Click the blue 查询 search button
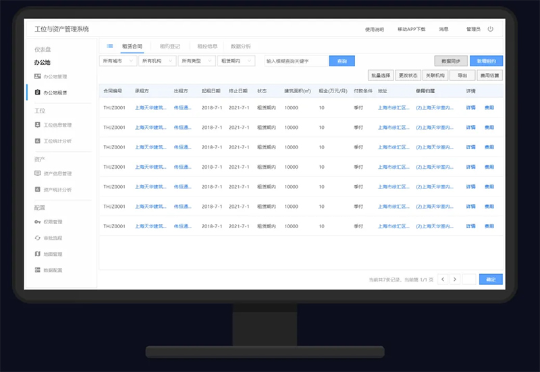 click(x=342, y=61)
